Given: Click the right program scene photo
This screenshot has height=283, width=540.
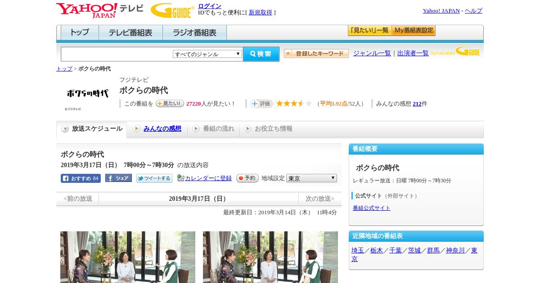Looking at the screenshot, I should click(x=270, y=257).
